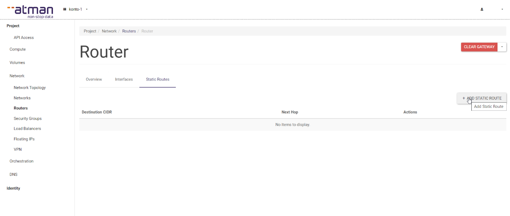
Task: Open Security Groups in sidebar
Action: pos(28,118)
